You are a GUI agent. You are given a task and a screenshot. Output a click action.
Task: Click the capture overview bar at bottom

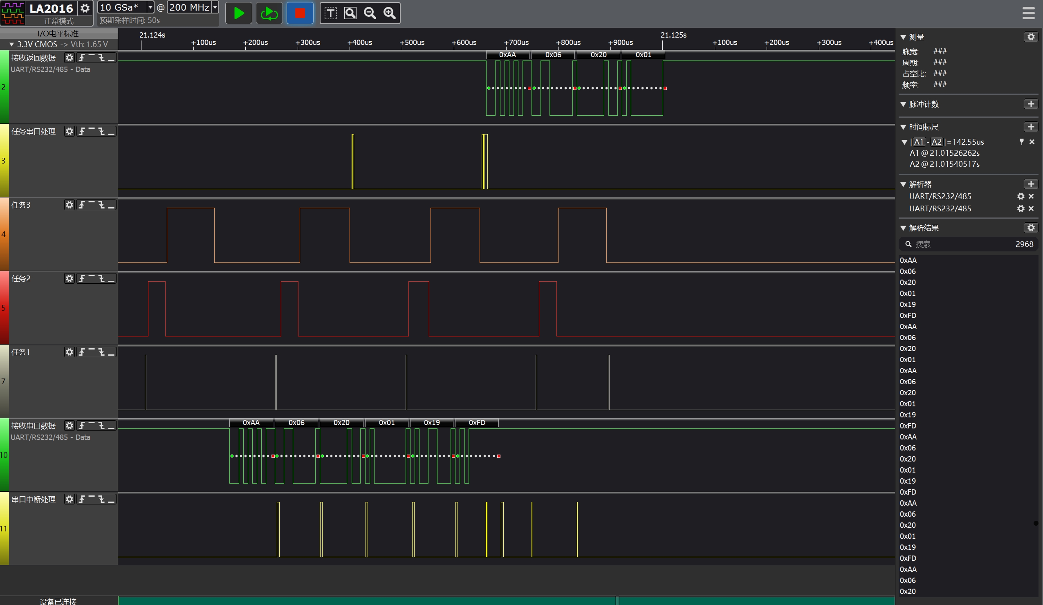pyautogui.click(x=506, y=601)
